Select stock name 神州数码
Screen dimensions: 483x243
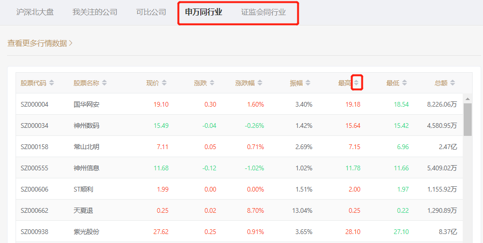click(x=86, y=126)
